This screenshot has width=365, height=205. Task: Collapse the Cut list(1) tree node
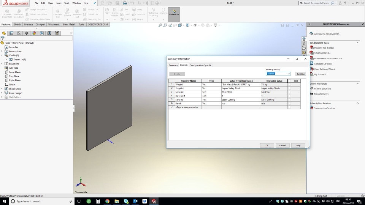tap(2, 55)
